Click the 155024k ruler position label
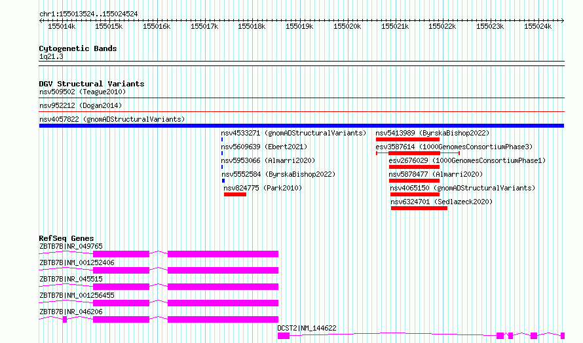 point(538,27)
